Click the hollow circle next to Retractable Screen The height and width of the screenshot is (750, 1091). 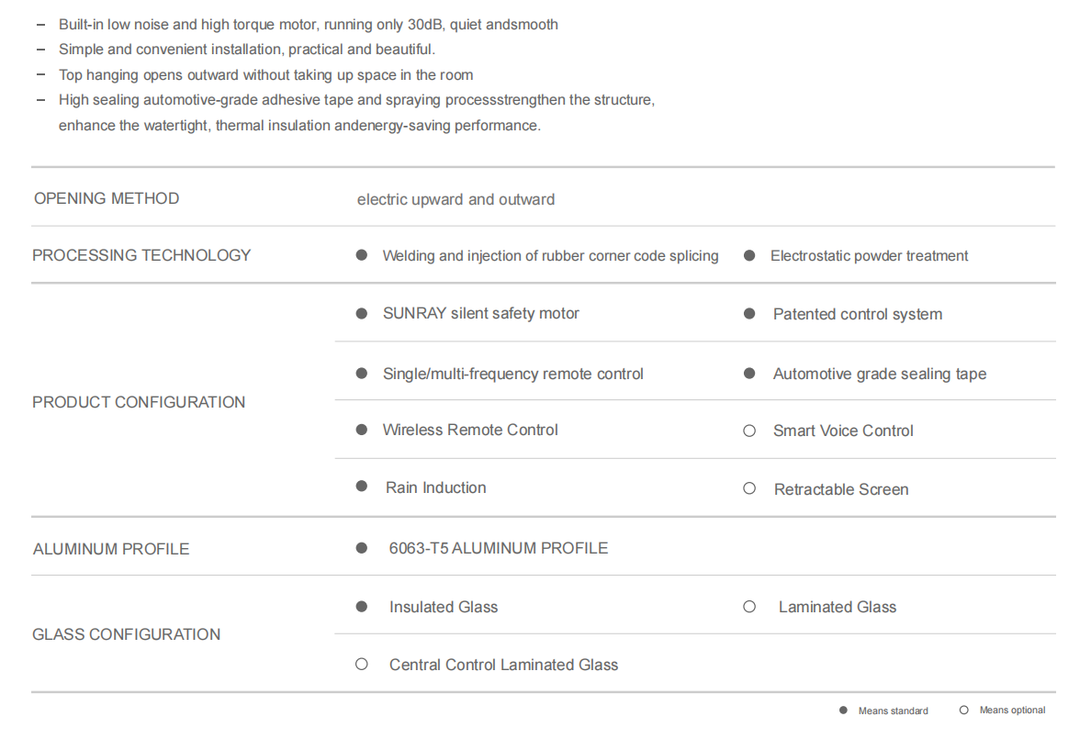tap(749, 488)
